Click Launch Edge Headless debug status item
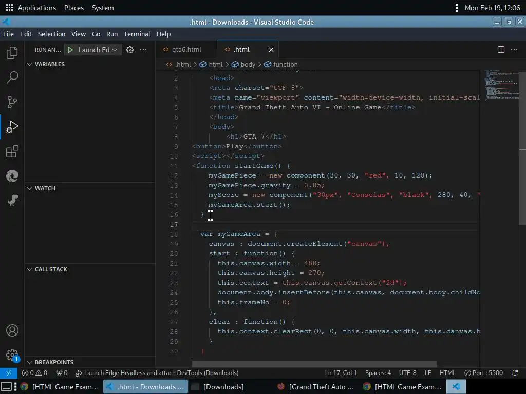The image size is (526, 394). coord(157,373)
